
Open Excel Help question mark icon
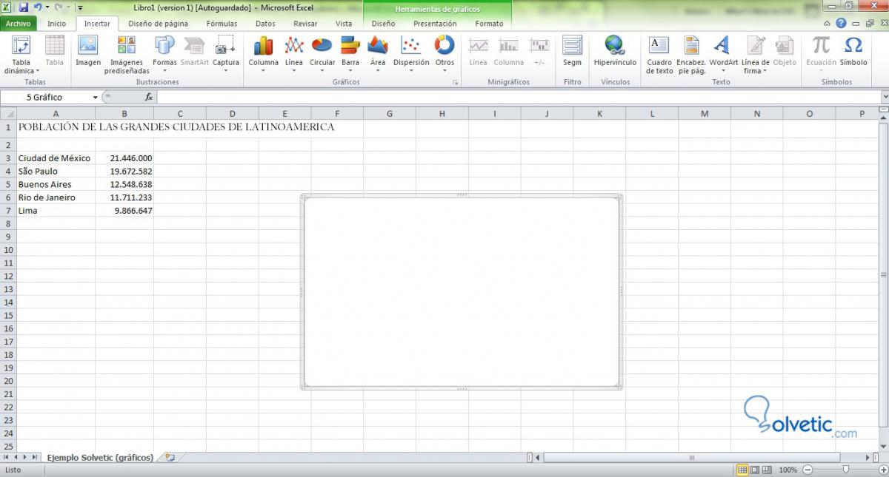[x=841, y=24]
